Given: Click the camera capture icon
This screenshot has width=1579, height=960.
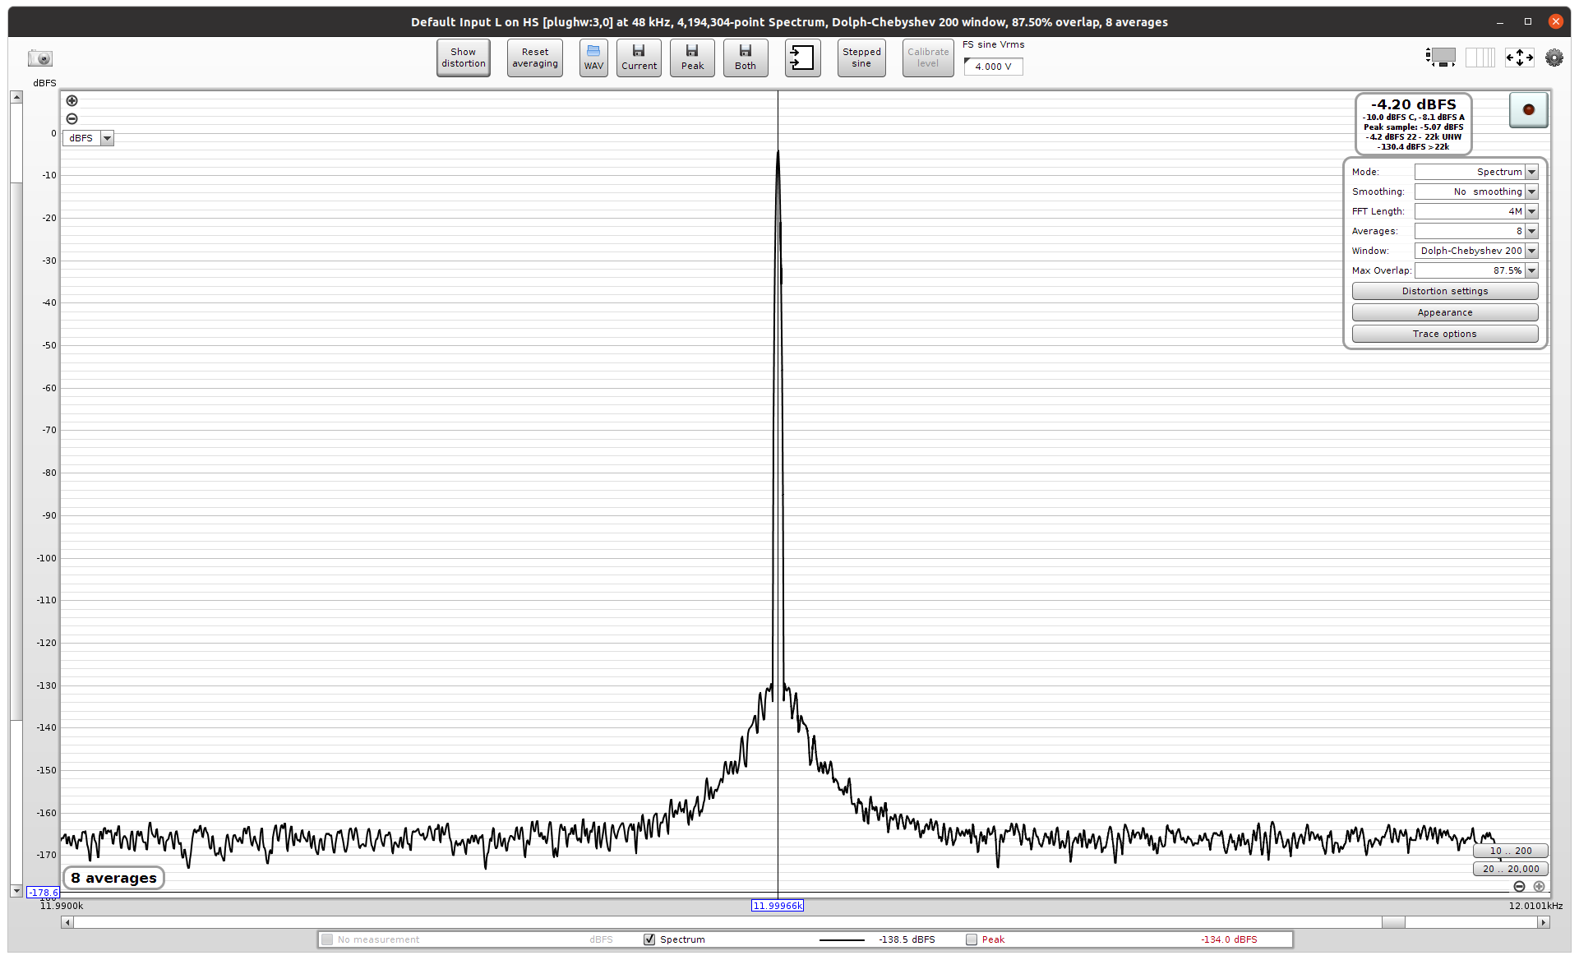Looking at the screenshot, I should tap(39, 58).
